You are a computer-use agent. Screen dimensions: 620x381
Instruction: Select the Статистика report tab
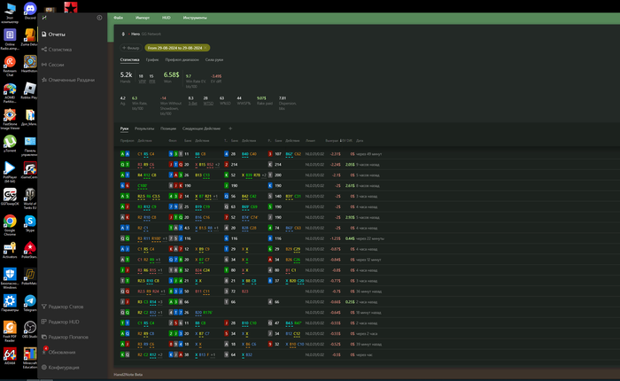coord(129,59)
